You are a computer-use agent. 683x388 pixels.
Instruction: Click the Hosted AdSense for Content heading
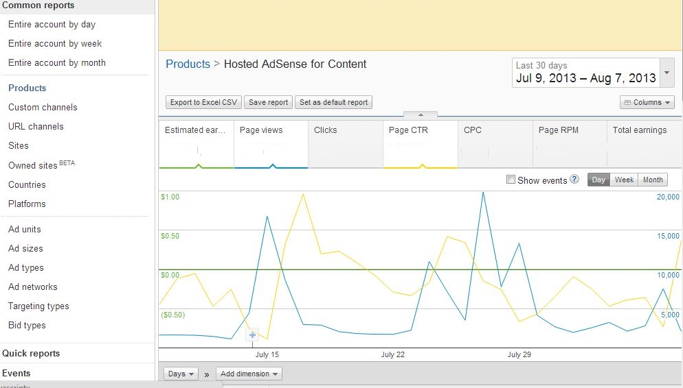tap(295, 64)
